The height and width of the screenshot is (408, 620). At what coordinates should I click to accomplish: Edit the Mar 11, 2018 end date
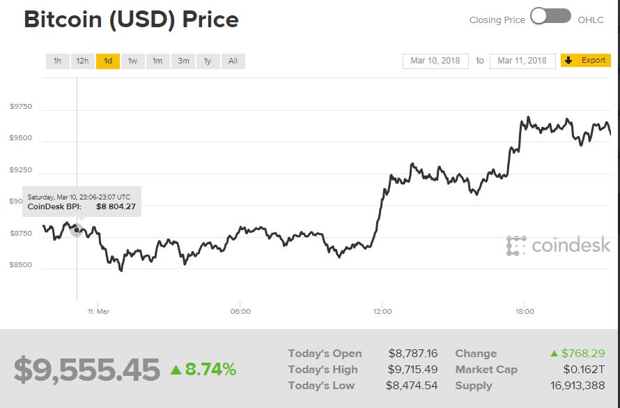click(x=522, y=61)
